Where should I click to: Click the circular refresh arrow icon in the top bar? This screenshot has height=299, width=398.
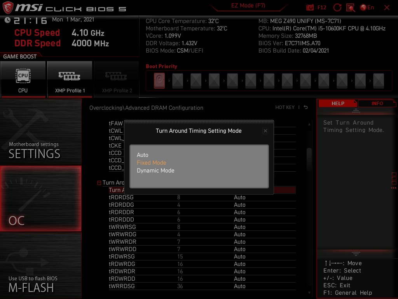click(337, 7)
